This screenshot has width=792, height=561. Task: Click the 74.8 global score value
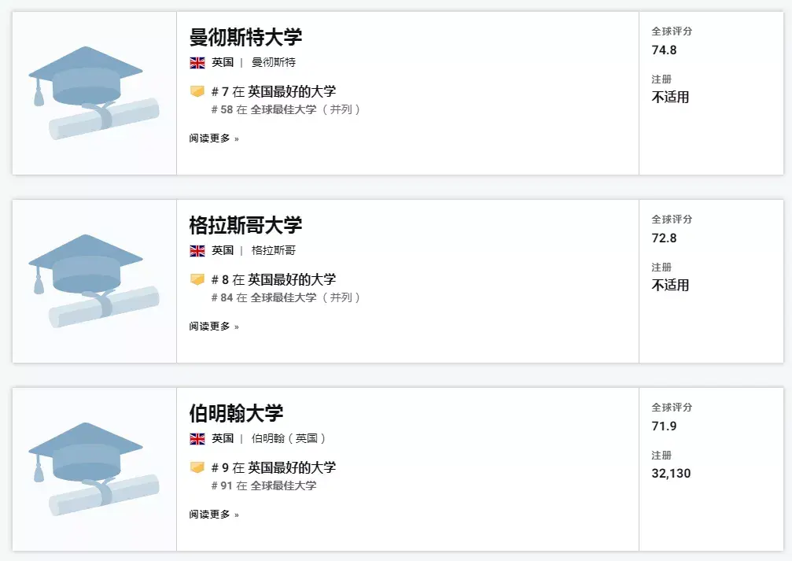tap(665, 50)
